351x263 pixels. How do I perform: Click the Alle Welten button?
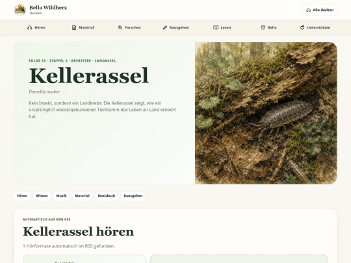320,10
